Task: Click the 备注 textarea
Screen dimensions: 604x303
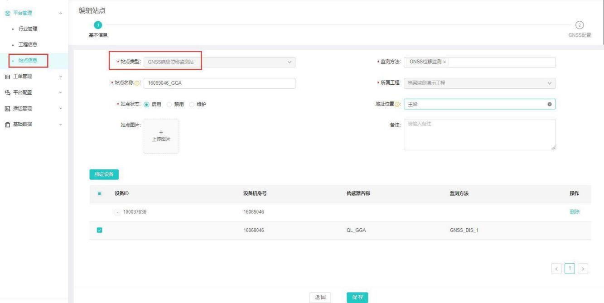Action: (x=479, y=134)
